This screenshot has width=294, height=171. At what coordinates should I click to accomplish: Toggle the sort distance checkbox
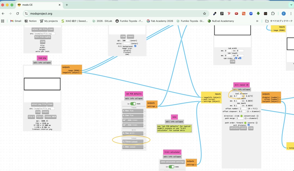tap(249, 125)
